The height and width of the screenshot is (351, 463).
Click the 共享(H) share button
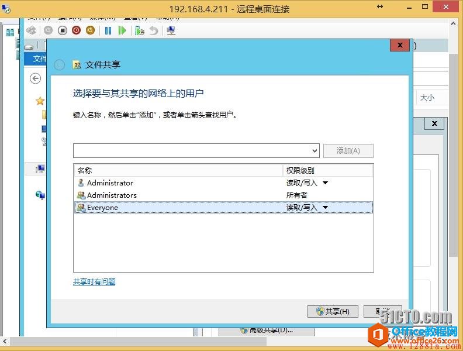point(333,311)
